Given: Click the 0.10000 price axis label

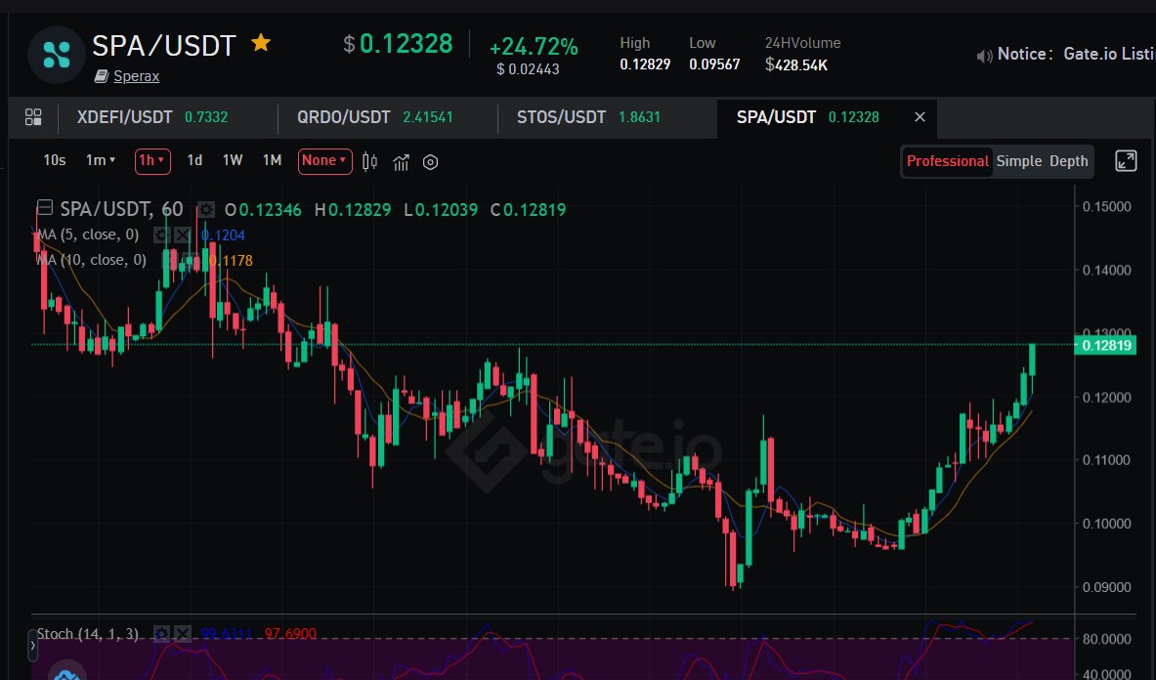Looking at the screenshot, I should pos(1106,524).
